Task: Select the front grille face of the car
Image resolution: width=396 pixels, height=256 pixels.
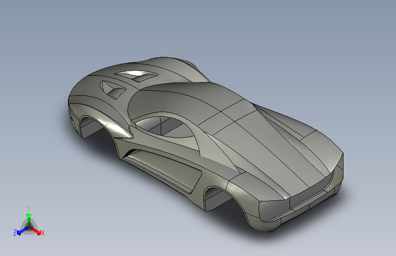Action: [x=309, y=195]
